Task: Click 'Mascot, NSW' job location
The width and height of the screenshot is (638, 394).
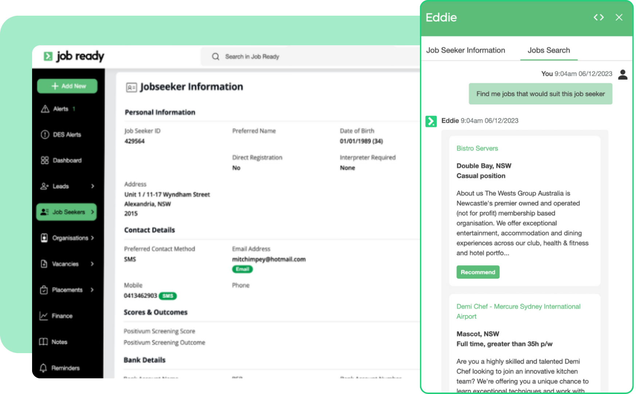Action: pos(478,334)
